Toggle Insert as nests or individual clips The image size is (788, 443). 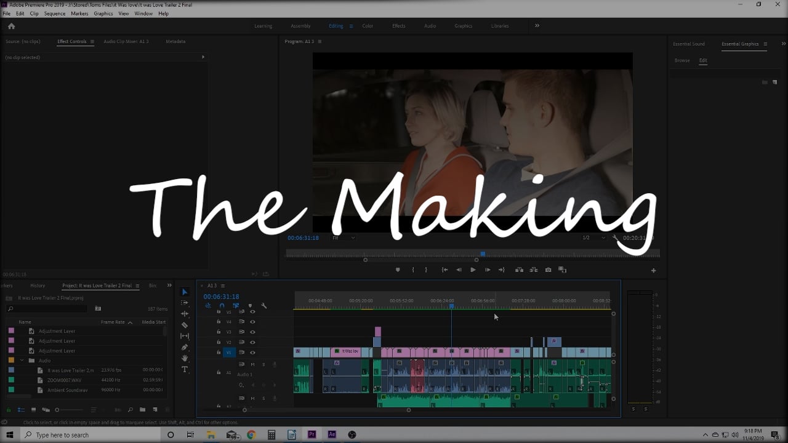pos(208,306)
